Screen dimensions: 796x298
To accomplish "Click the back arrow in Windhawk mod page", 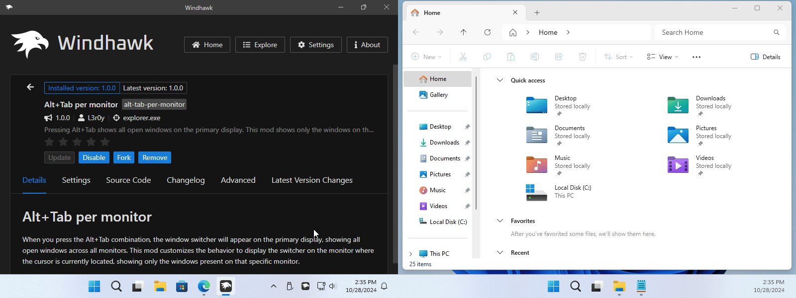I will 30,87.
